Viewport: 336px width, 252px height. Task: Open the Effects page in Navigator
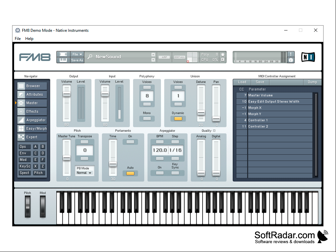(x=32, y=111)
